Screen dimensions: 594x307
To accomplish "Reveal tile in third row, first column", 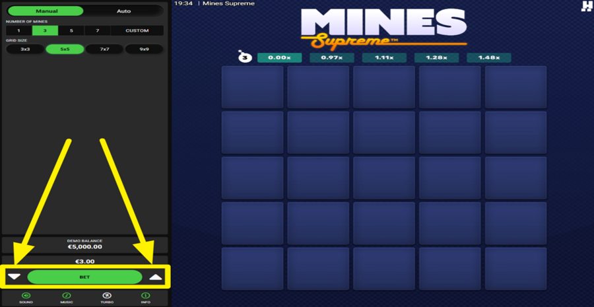I will (252, 178).
